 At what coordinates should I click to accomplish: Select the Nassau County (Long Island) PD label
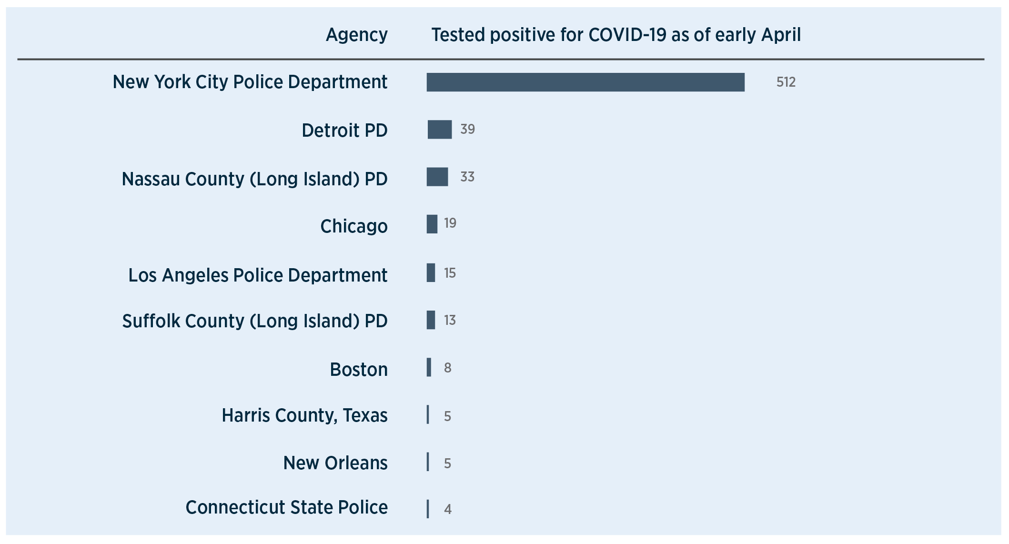[254, 179]
